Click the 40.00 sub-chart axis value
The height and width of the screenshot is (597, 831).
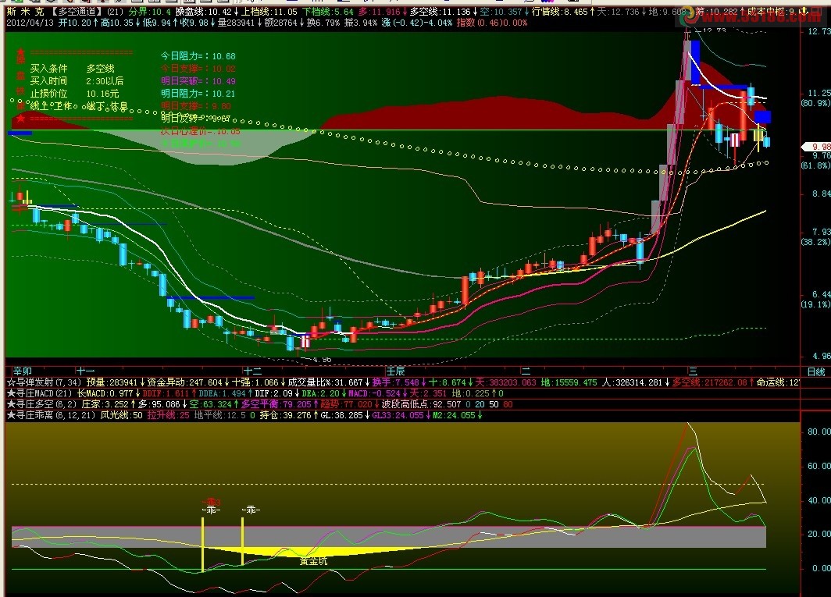point(819,500)
